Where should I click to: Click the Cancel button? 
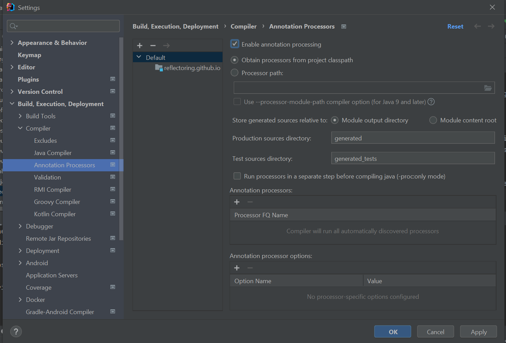point(435,332)
